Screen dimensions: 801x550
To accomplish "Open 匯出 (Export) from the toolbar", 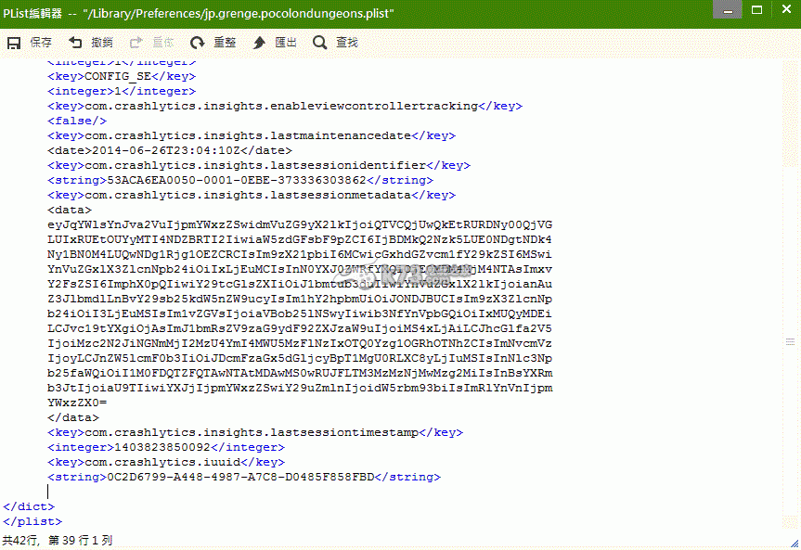I will pos(275,43).
